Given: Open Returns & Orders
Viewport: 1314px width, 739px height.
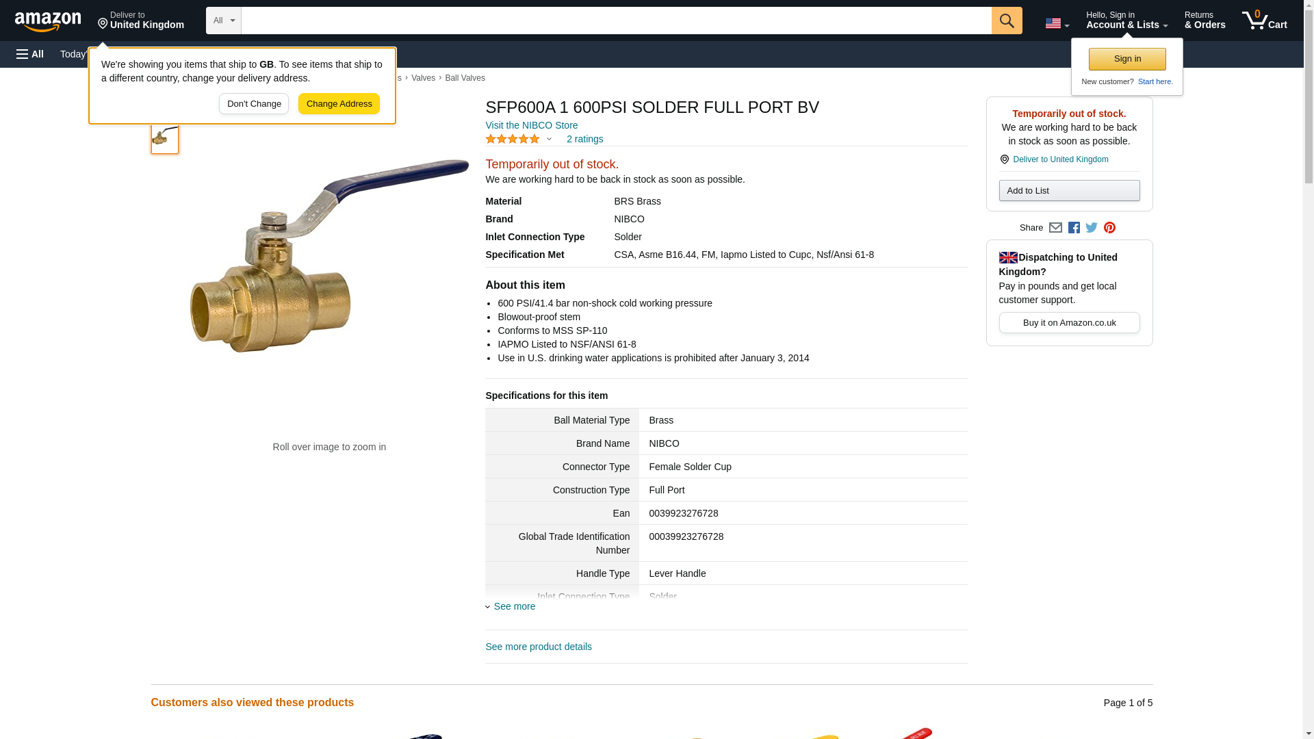Looking at the screenshot, I should coord(1204,21).
